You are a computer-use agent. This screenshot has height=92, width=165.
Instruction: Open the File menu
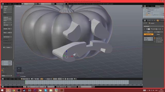pos(6,4)
